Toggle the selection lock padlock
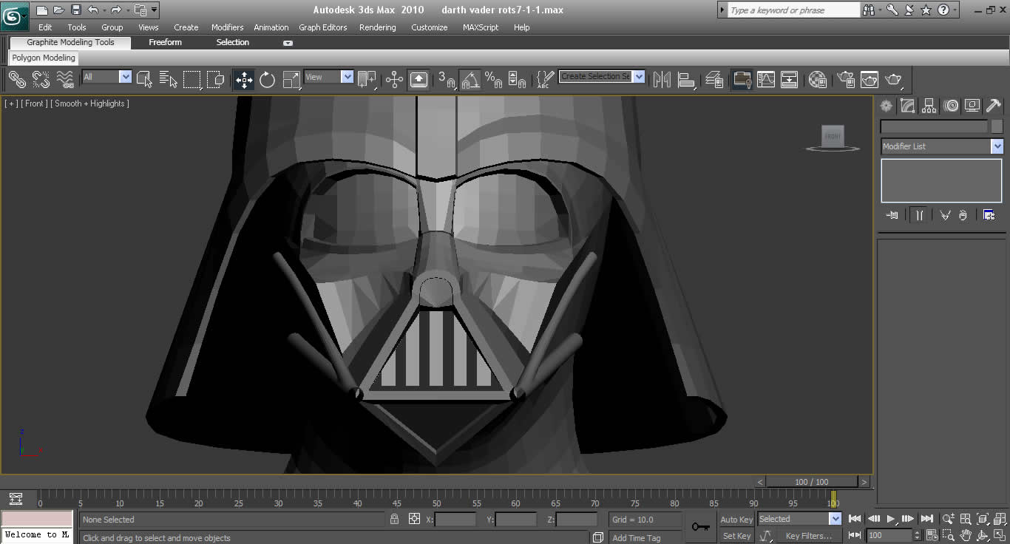This screenshot has height=544, width=1010. coord(395,520)
